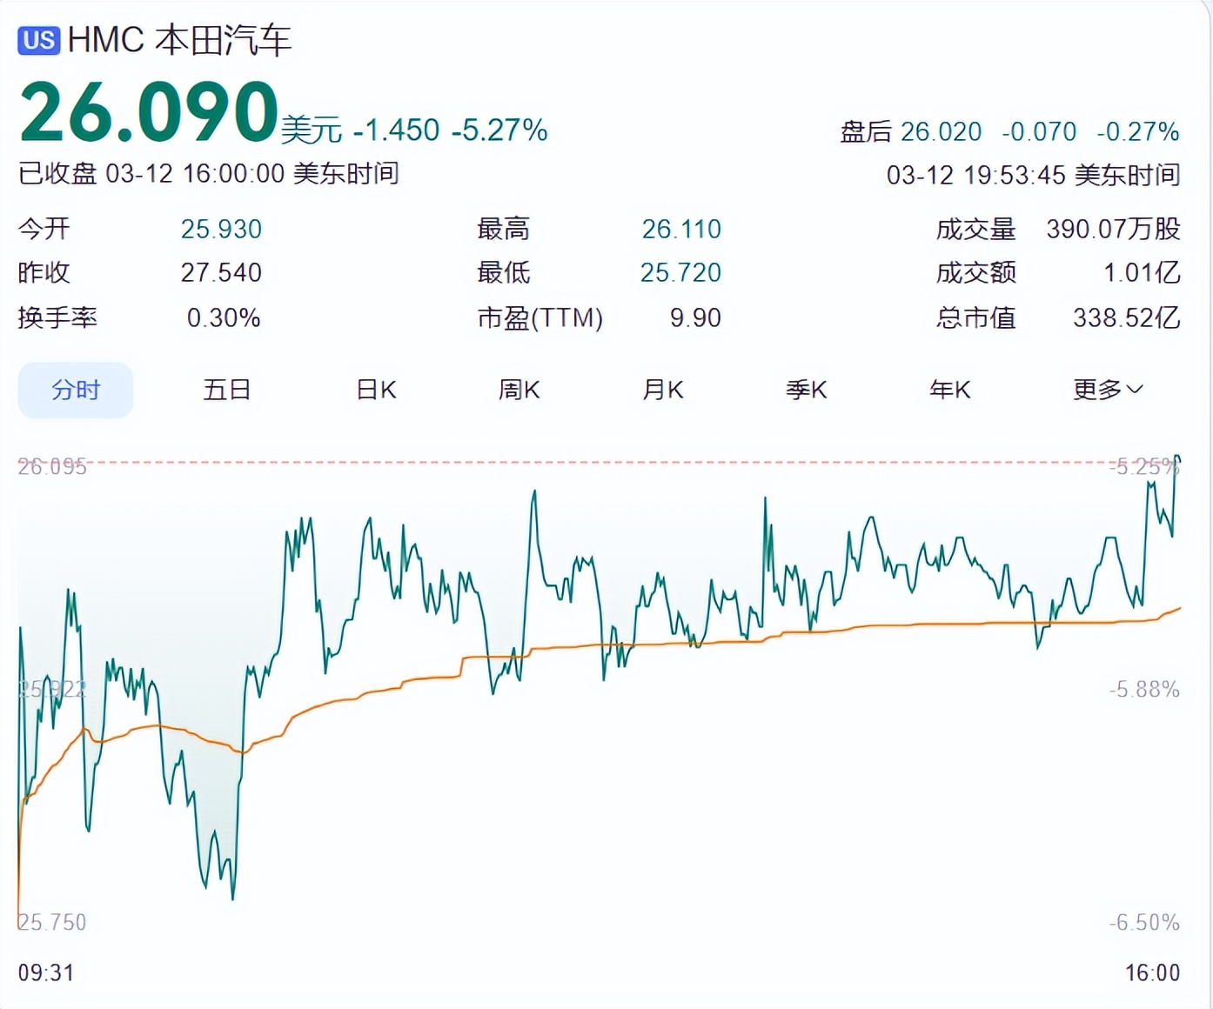Click the 16:00 closing time marker
This screenshot has height=1009, width=1213.
[1152, 972]
